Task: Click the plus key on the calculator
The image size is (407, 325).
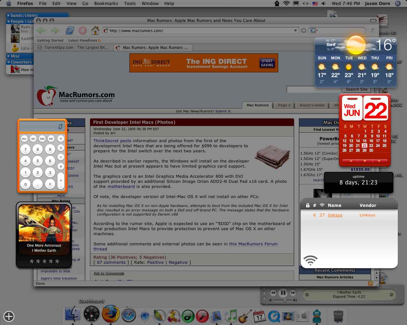Action: pyautogui.click(x=61, y=166)
